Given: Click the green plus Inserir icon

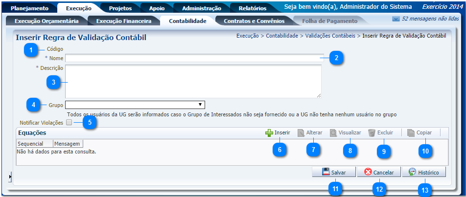Looking at the screenshot, I should click(269, 132).
